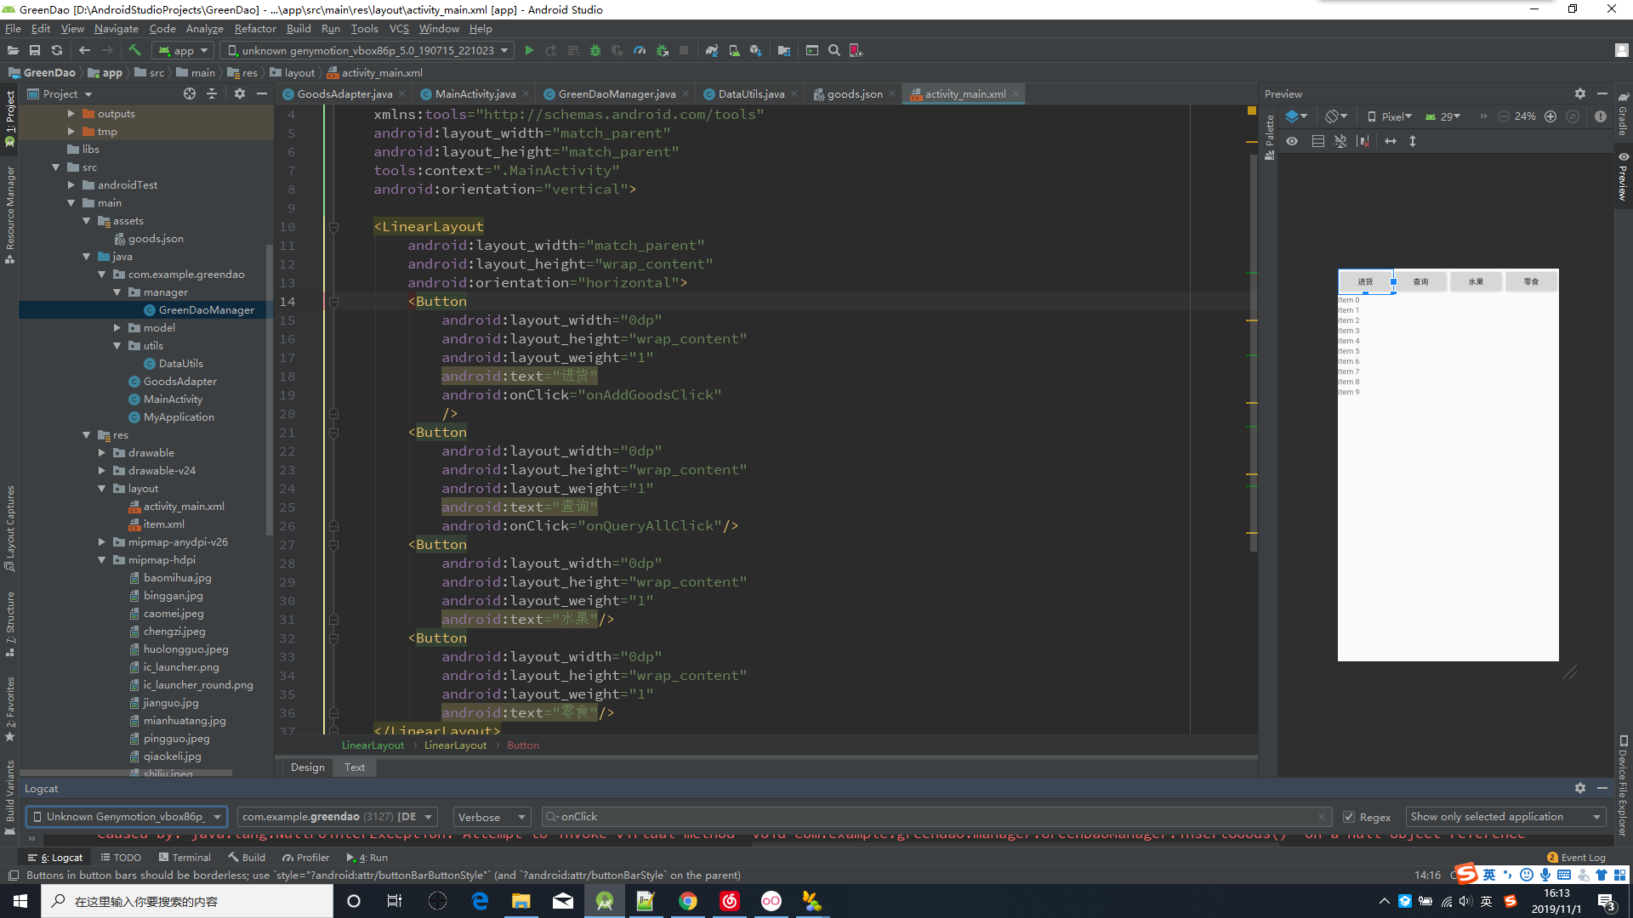Expand horizontally arrow icon in Preview toolbar
This screenshot has height=918, width=1633.
click(1391, 141)
